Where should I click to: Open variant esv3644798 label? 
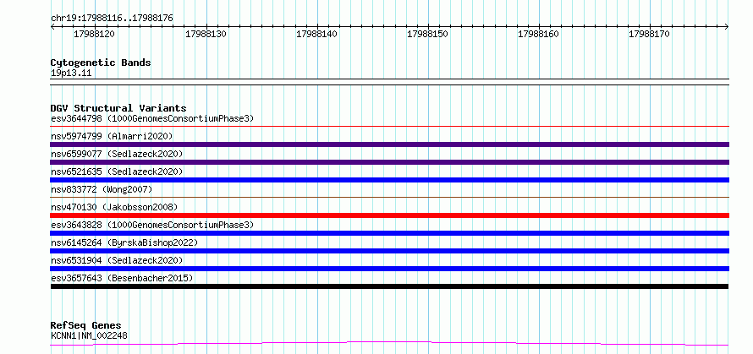tap(152, 118)
